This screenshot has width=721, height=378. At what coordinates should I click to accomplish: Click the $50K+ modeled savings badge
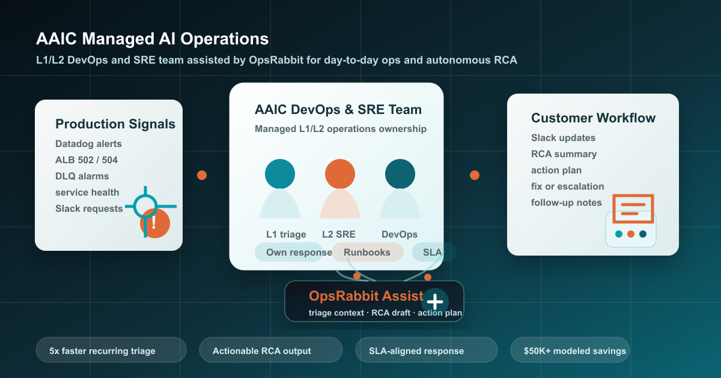pos(570,350)
